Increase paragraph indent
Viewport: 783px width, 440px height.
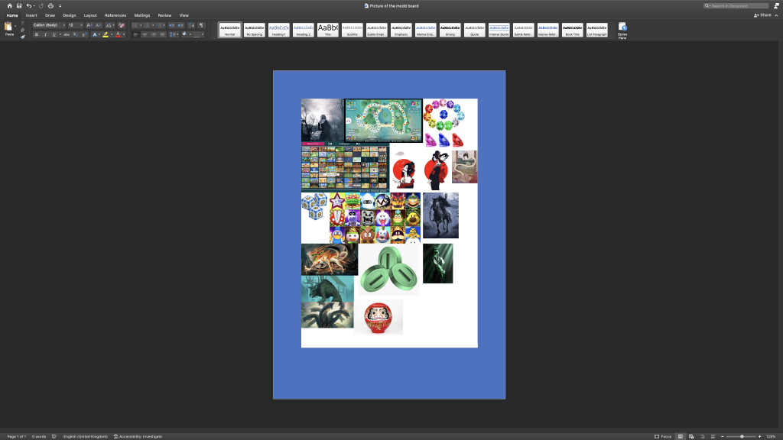(x=180, y=25)
